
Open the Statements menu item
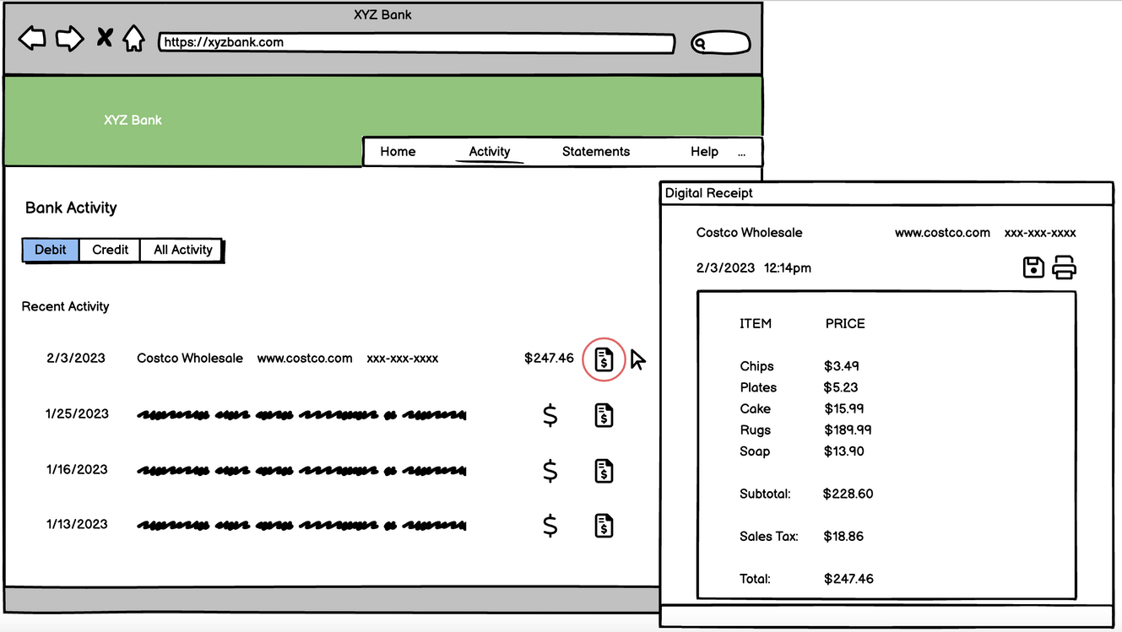[596, 152]
